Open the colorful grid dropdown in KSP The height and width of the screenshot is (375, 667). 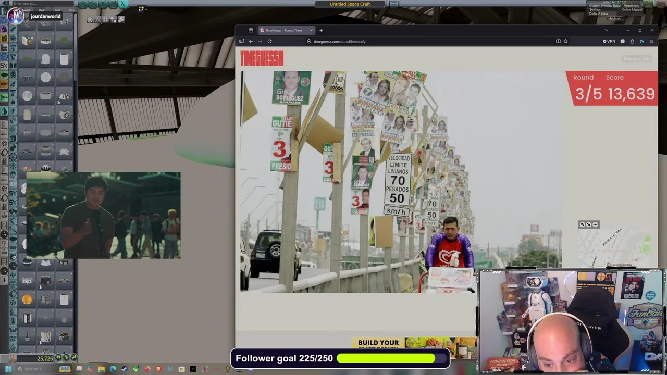[142, 8]
